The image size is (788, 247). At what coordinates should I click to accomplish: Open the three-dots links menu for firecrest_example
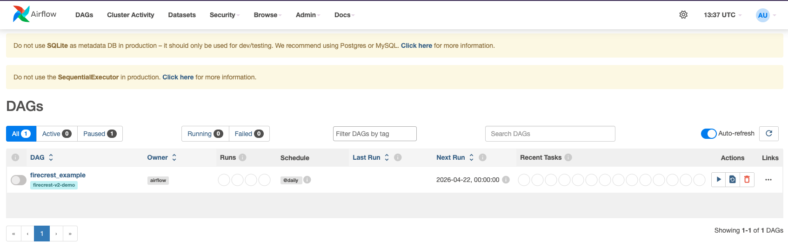coord(768,180)
